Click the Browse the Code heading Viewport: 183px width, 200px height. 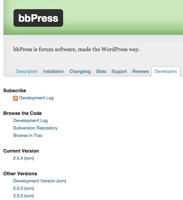click(x=23, y=113)
